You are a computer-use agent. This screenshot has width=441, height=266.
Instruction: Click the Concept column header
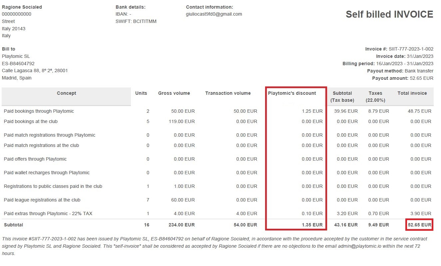coord(66,93)
